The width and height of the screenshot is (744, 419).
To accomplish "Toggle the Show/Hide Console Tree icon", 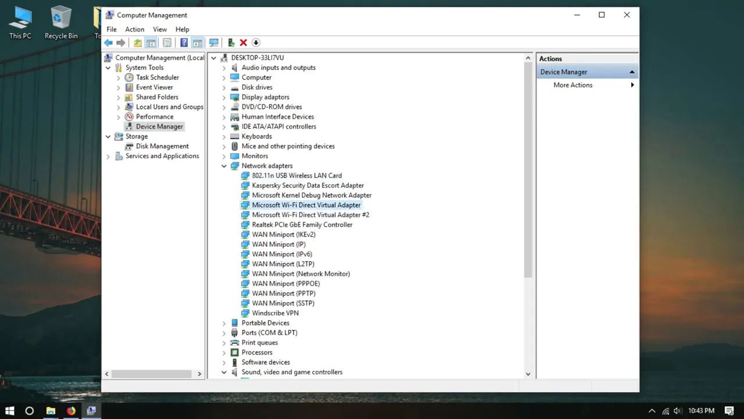I will [151, 42].
